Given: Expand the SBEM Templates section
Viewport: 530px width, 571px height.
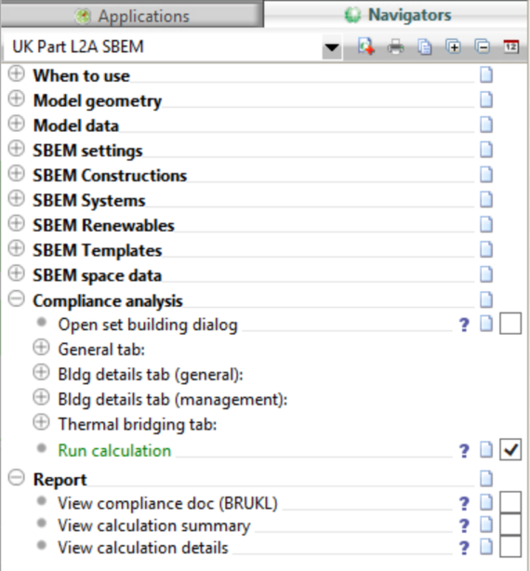Looking at the screenshot, I should click(x=17, y=248).
